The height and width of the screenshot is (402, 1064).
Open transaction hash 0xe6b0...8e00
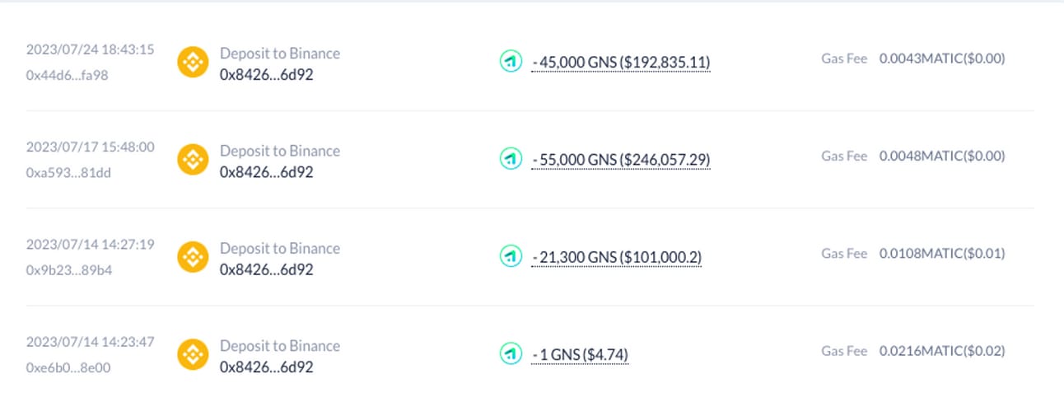[68, 367]
